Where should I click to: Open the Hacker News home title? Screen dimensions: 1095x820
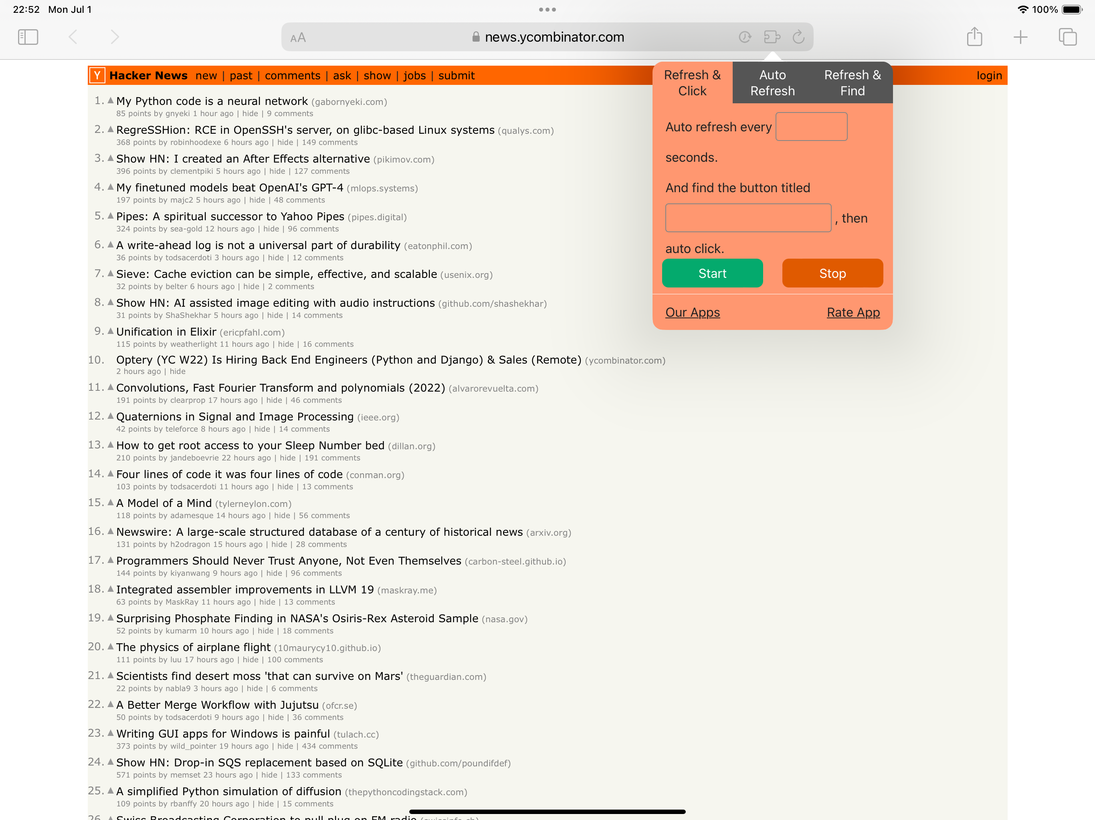tap(149, 76)
